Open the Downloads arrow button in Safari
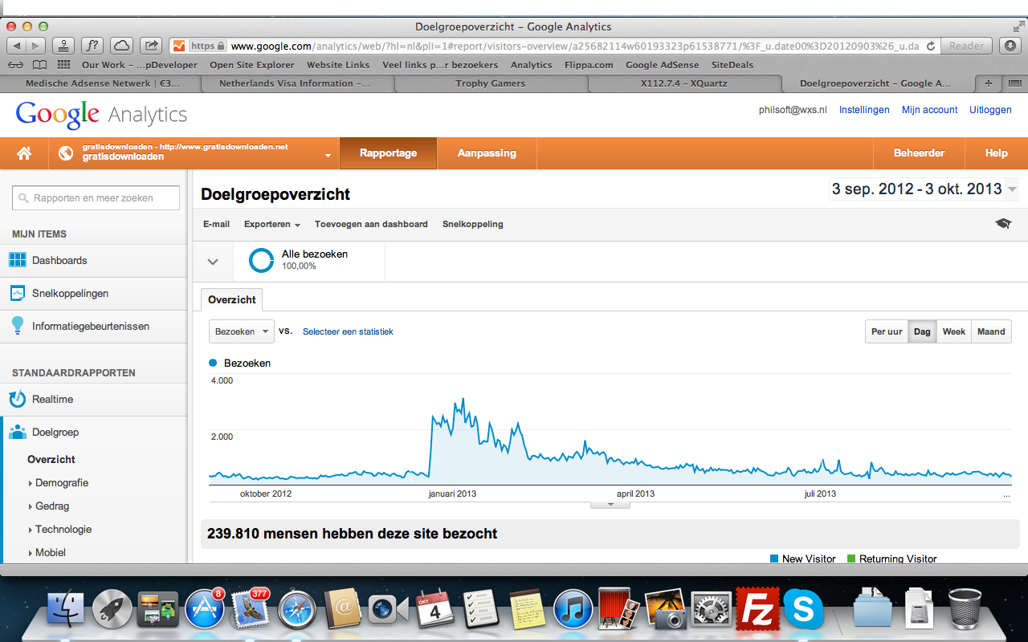1028x642 pixels. click(x=1011, y=46)
